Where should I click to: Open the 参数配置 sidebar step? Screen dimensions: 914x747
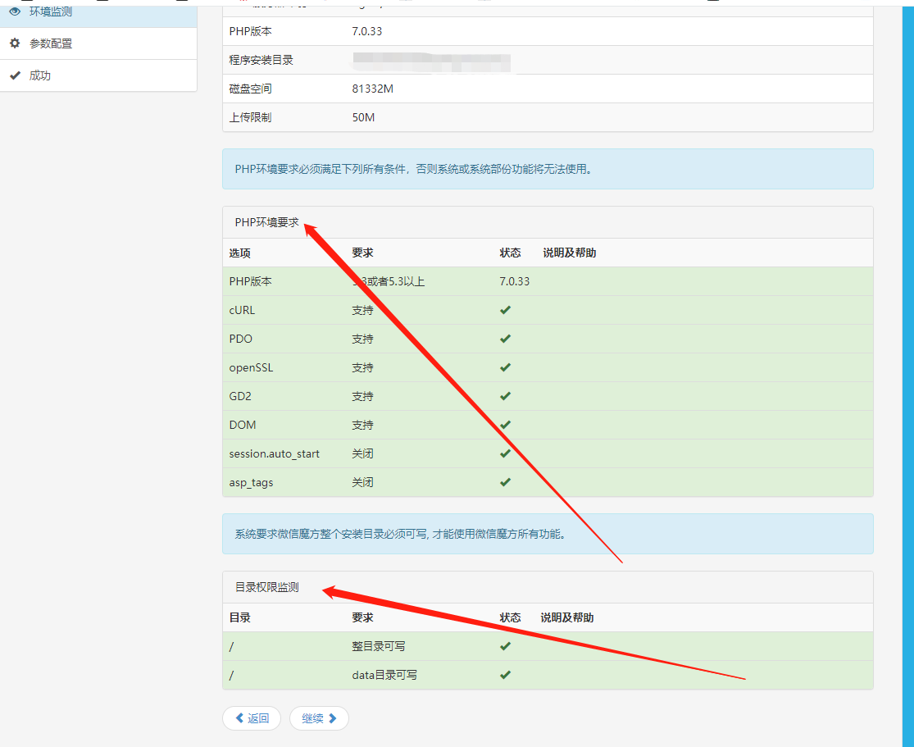click(x=98, y=43)
